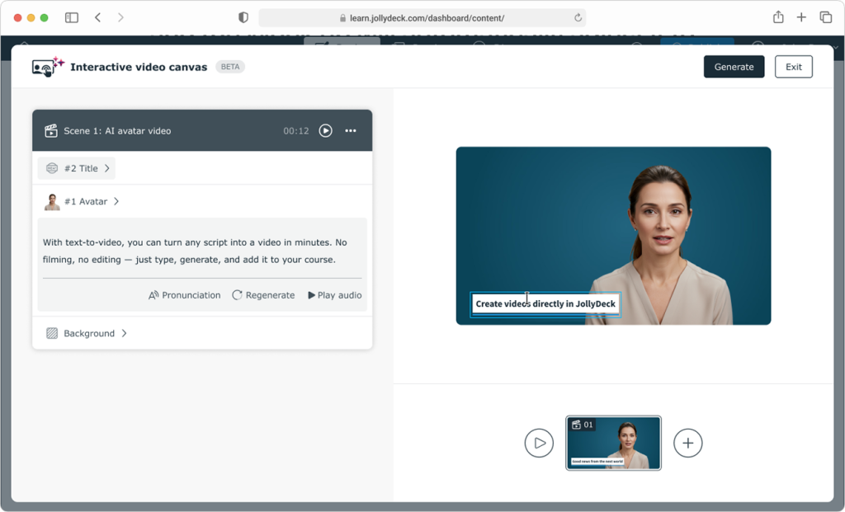The width and height of the screenshot is (845, 512).
Task: Open a new Safari tab
Action: click(801, 17)
